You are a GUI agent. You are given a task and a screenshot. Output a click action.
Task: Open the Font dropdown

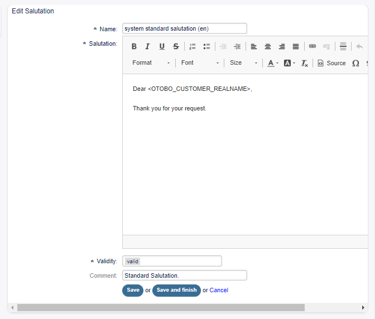(x=200, y=63)
